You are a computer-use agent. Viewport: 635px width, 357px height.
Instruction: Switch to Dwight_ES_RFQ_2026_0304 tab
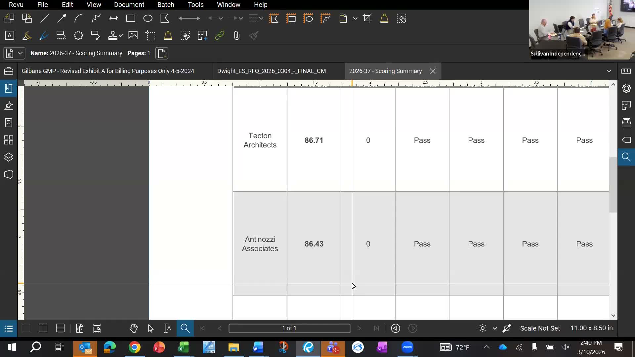tap(272, 71)
